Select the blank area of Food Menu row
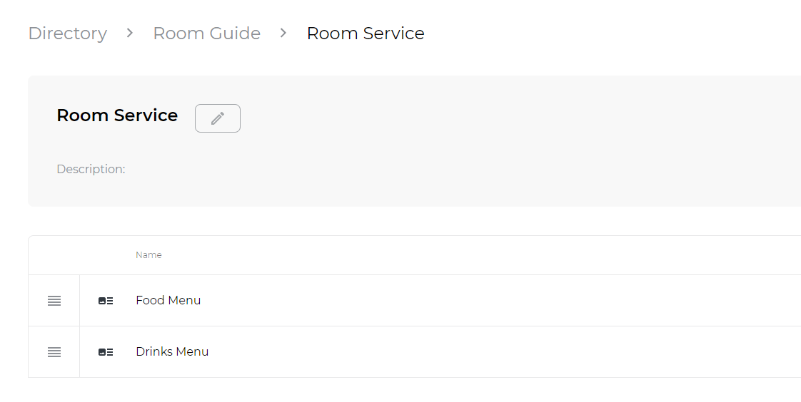 coord(500,301)
